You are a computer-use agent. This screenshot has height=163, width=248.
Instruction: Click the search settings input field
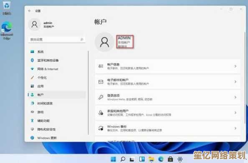[x=57, y=40]
